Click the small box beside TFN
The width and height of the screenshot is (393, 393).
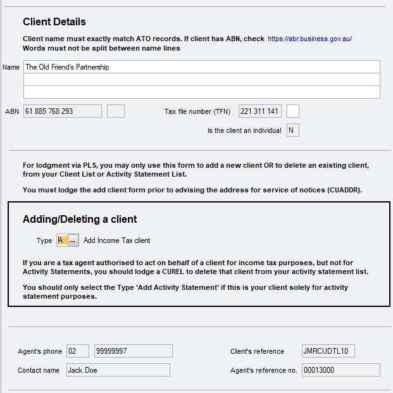(293, 111)
